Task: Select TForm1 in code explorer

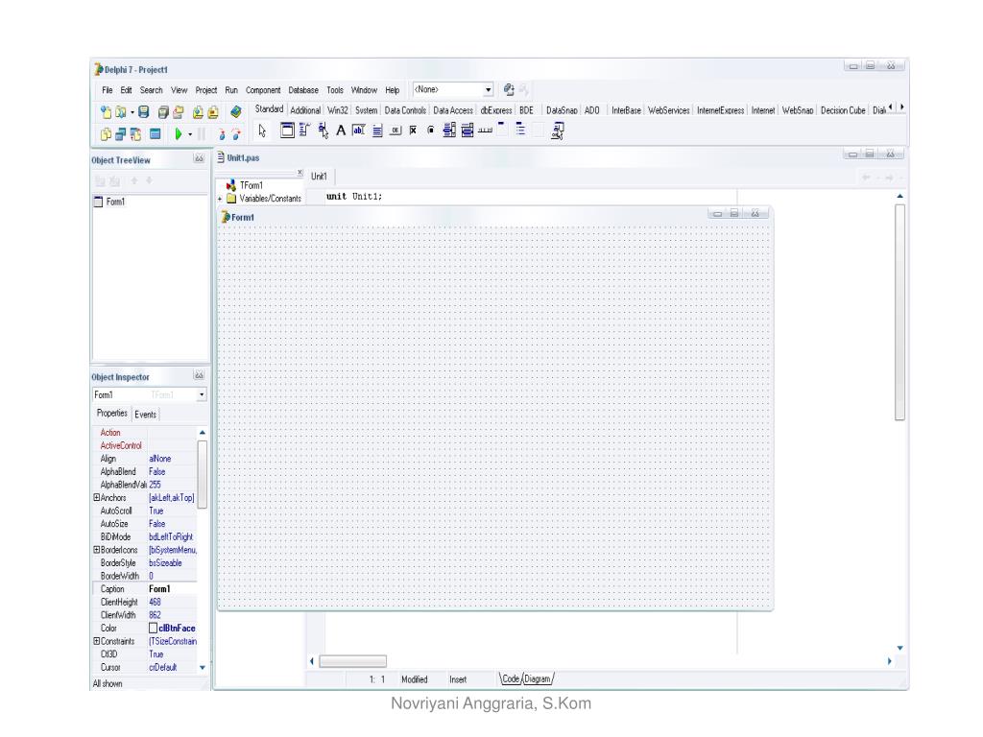Action: [252, 185]
